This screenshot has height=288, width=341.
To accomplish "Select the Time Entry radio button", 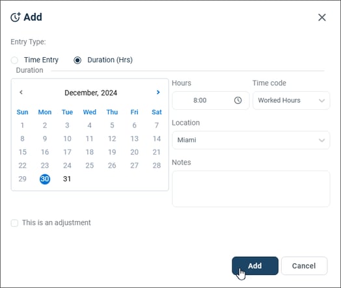I will click(14, 60).
